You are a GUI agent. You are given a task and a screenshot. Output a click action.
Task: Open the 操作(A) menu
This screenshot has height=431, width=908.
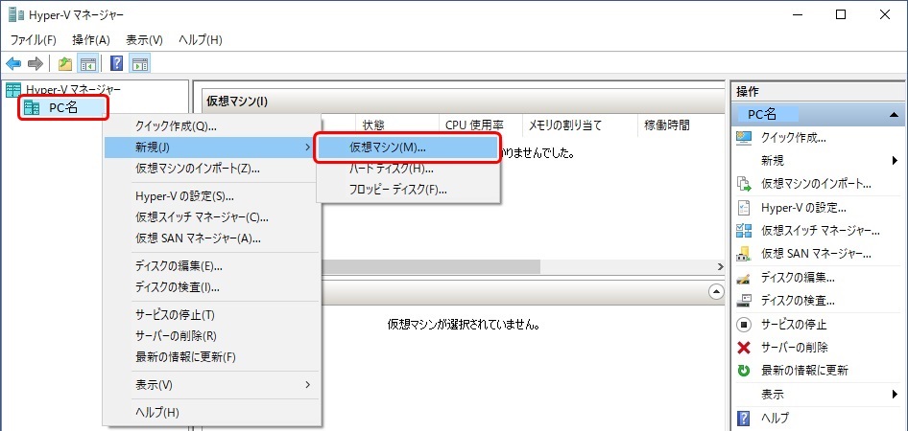coord(91,40)
